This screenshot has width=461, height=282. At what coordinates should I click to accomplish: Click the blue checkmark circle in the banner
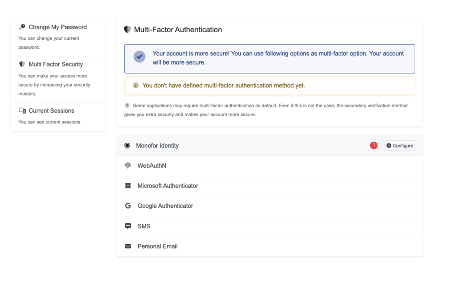[x=139, y=57]
